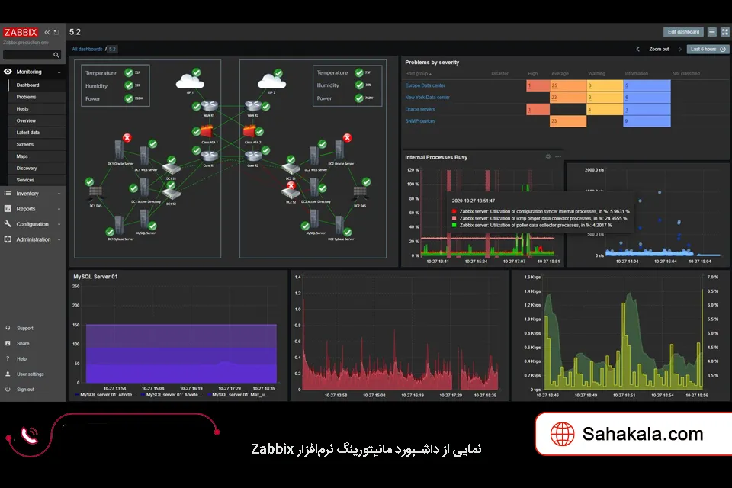This screenshot has height=488, width=732.
Task: Open New York Data center host group
Action: [427, 98]
